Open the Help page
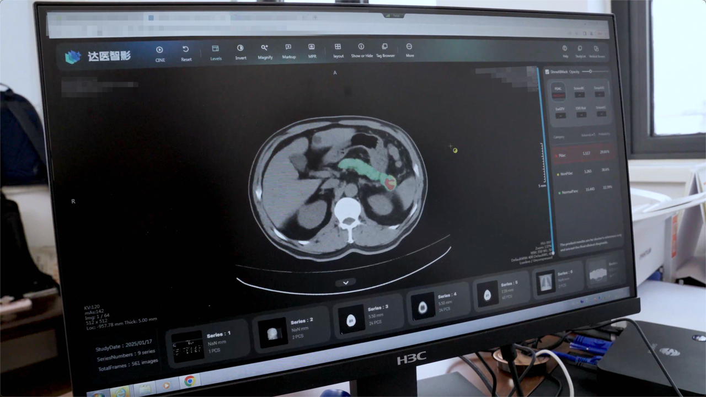This screenshot has height=397, width=706. [x=565, y=51]
